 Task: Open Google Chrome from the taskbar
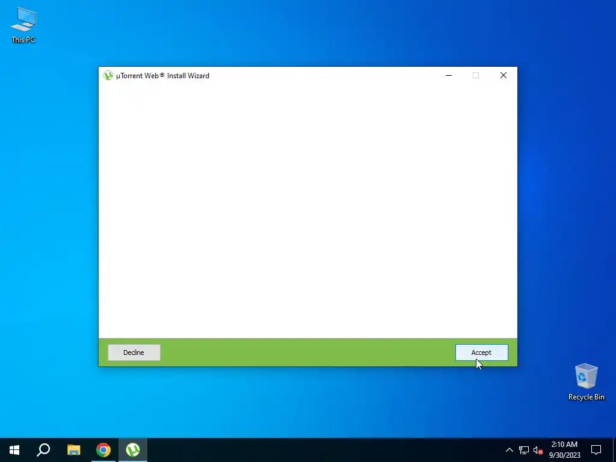pos(103,450)
